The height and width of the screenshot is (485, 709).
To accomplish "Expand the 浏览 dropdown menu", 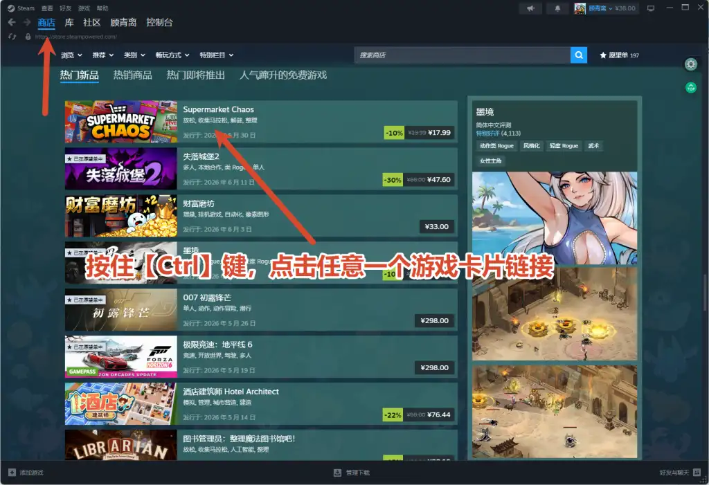I will tap(71, 55).
